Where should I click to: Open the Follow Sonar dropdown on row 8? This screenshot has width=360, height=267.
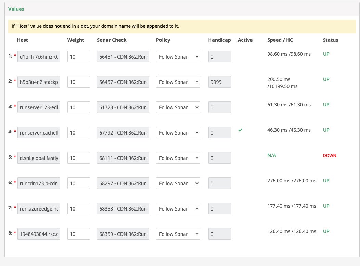point(178,234)
